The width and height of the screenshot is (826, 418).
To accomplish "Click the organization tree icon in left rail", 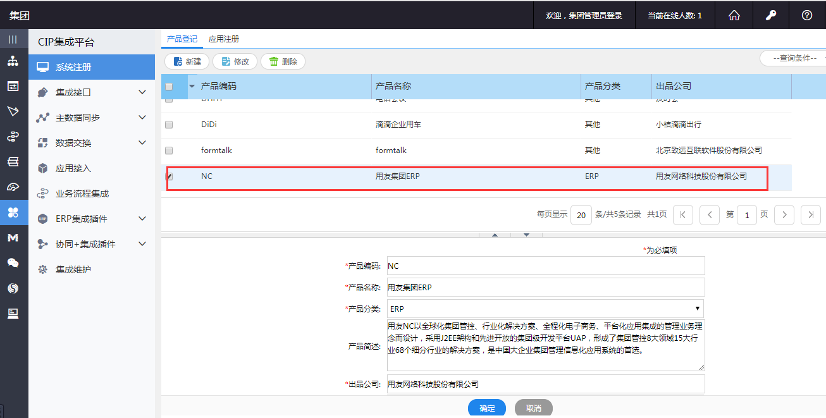I will click(13, 61).
